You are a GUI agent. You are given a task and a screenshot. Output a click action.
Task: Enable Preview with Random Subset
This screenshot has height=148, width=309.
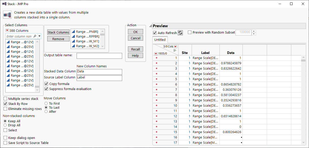click(190, 33)
